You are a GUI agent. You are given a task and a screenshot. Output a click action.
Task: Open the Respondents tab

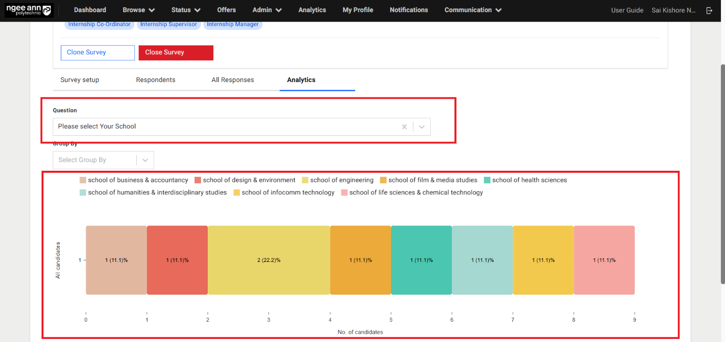[x=156, y=80]
